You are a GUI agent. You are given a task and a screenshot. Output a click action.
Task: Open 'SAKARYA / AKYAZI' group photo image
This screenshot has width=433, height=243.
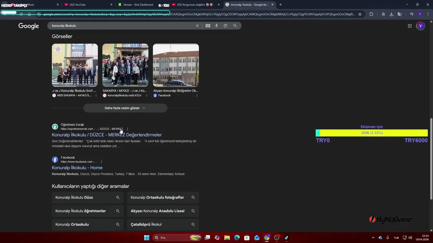(125, 65)
